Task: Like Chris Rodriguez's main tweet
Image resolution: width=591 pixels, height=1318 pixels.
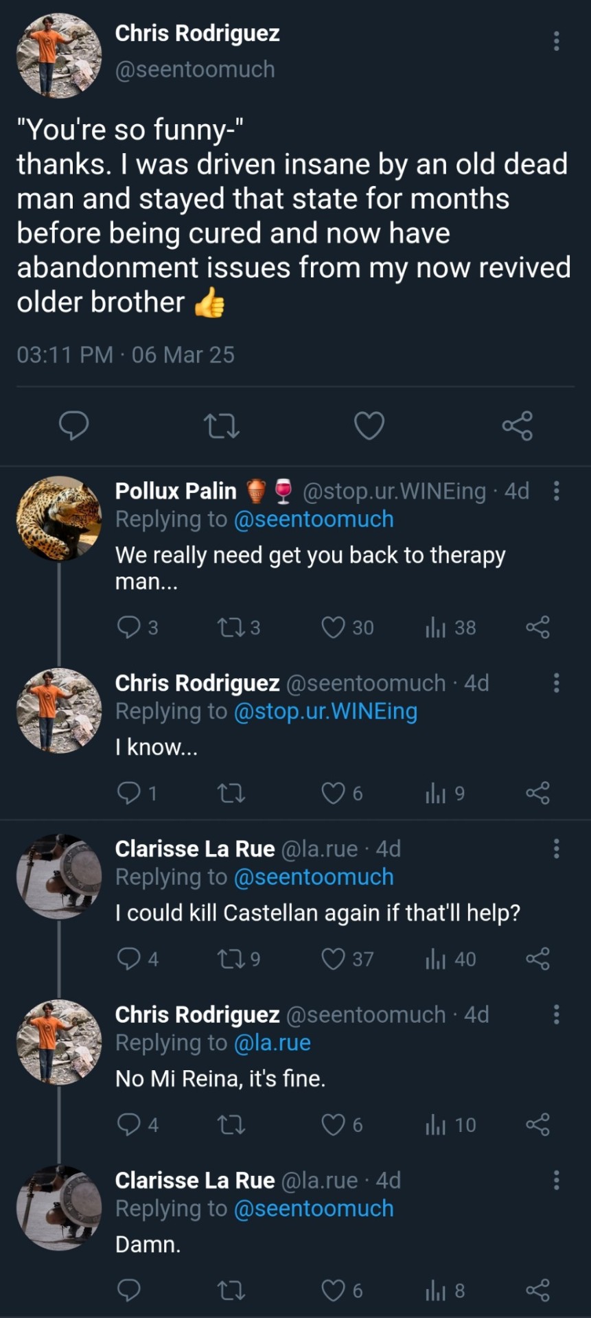Action: click(369, 426)
